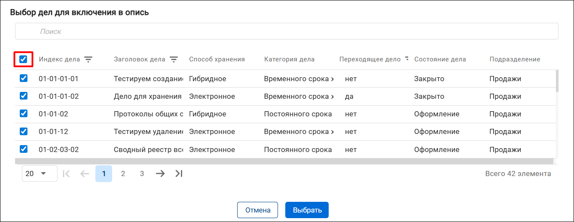Jump to last page of results

coord(179,173)
